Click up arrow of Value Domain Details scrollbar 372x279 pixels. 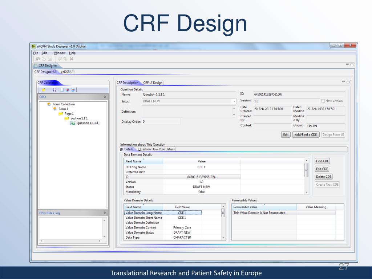pyautogui.click(x=223, y=206)
